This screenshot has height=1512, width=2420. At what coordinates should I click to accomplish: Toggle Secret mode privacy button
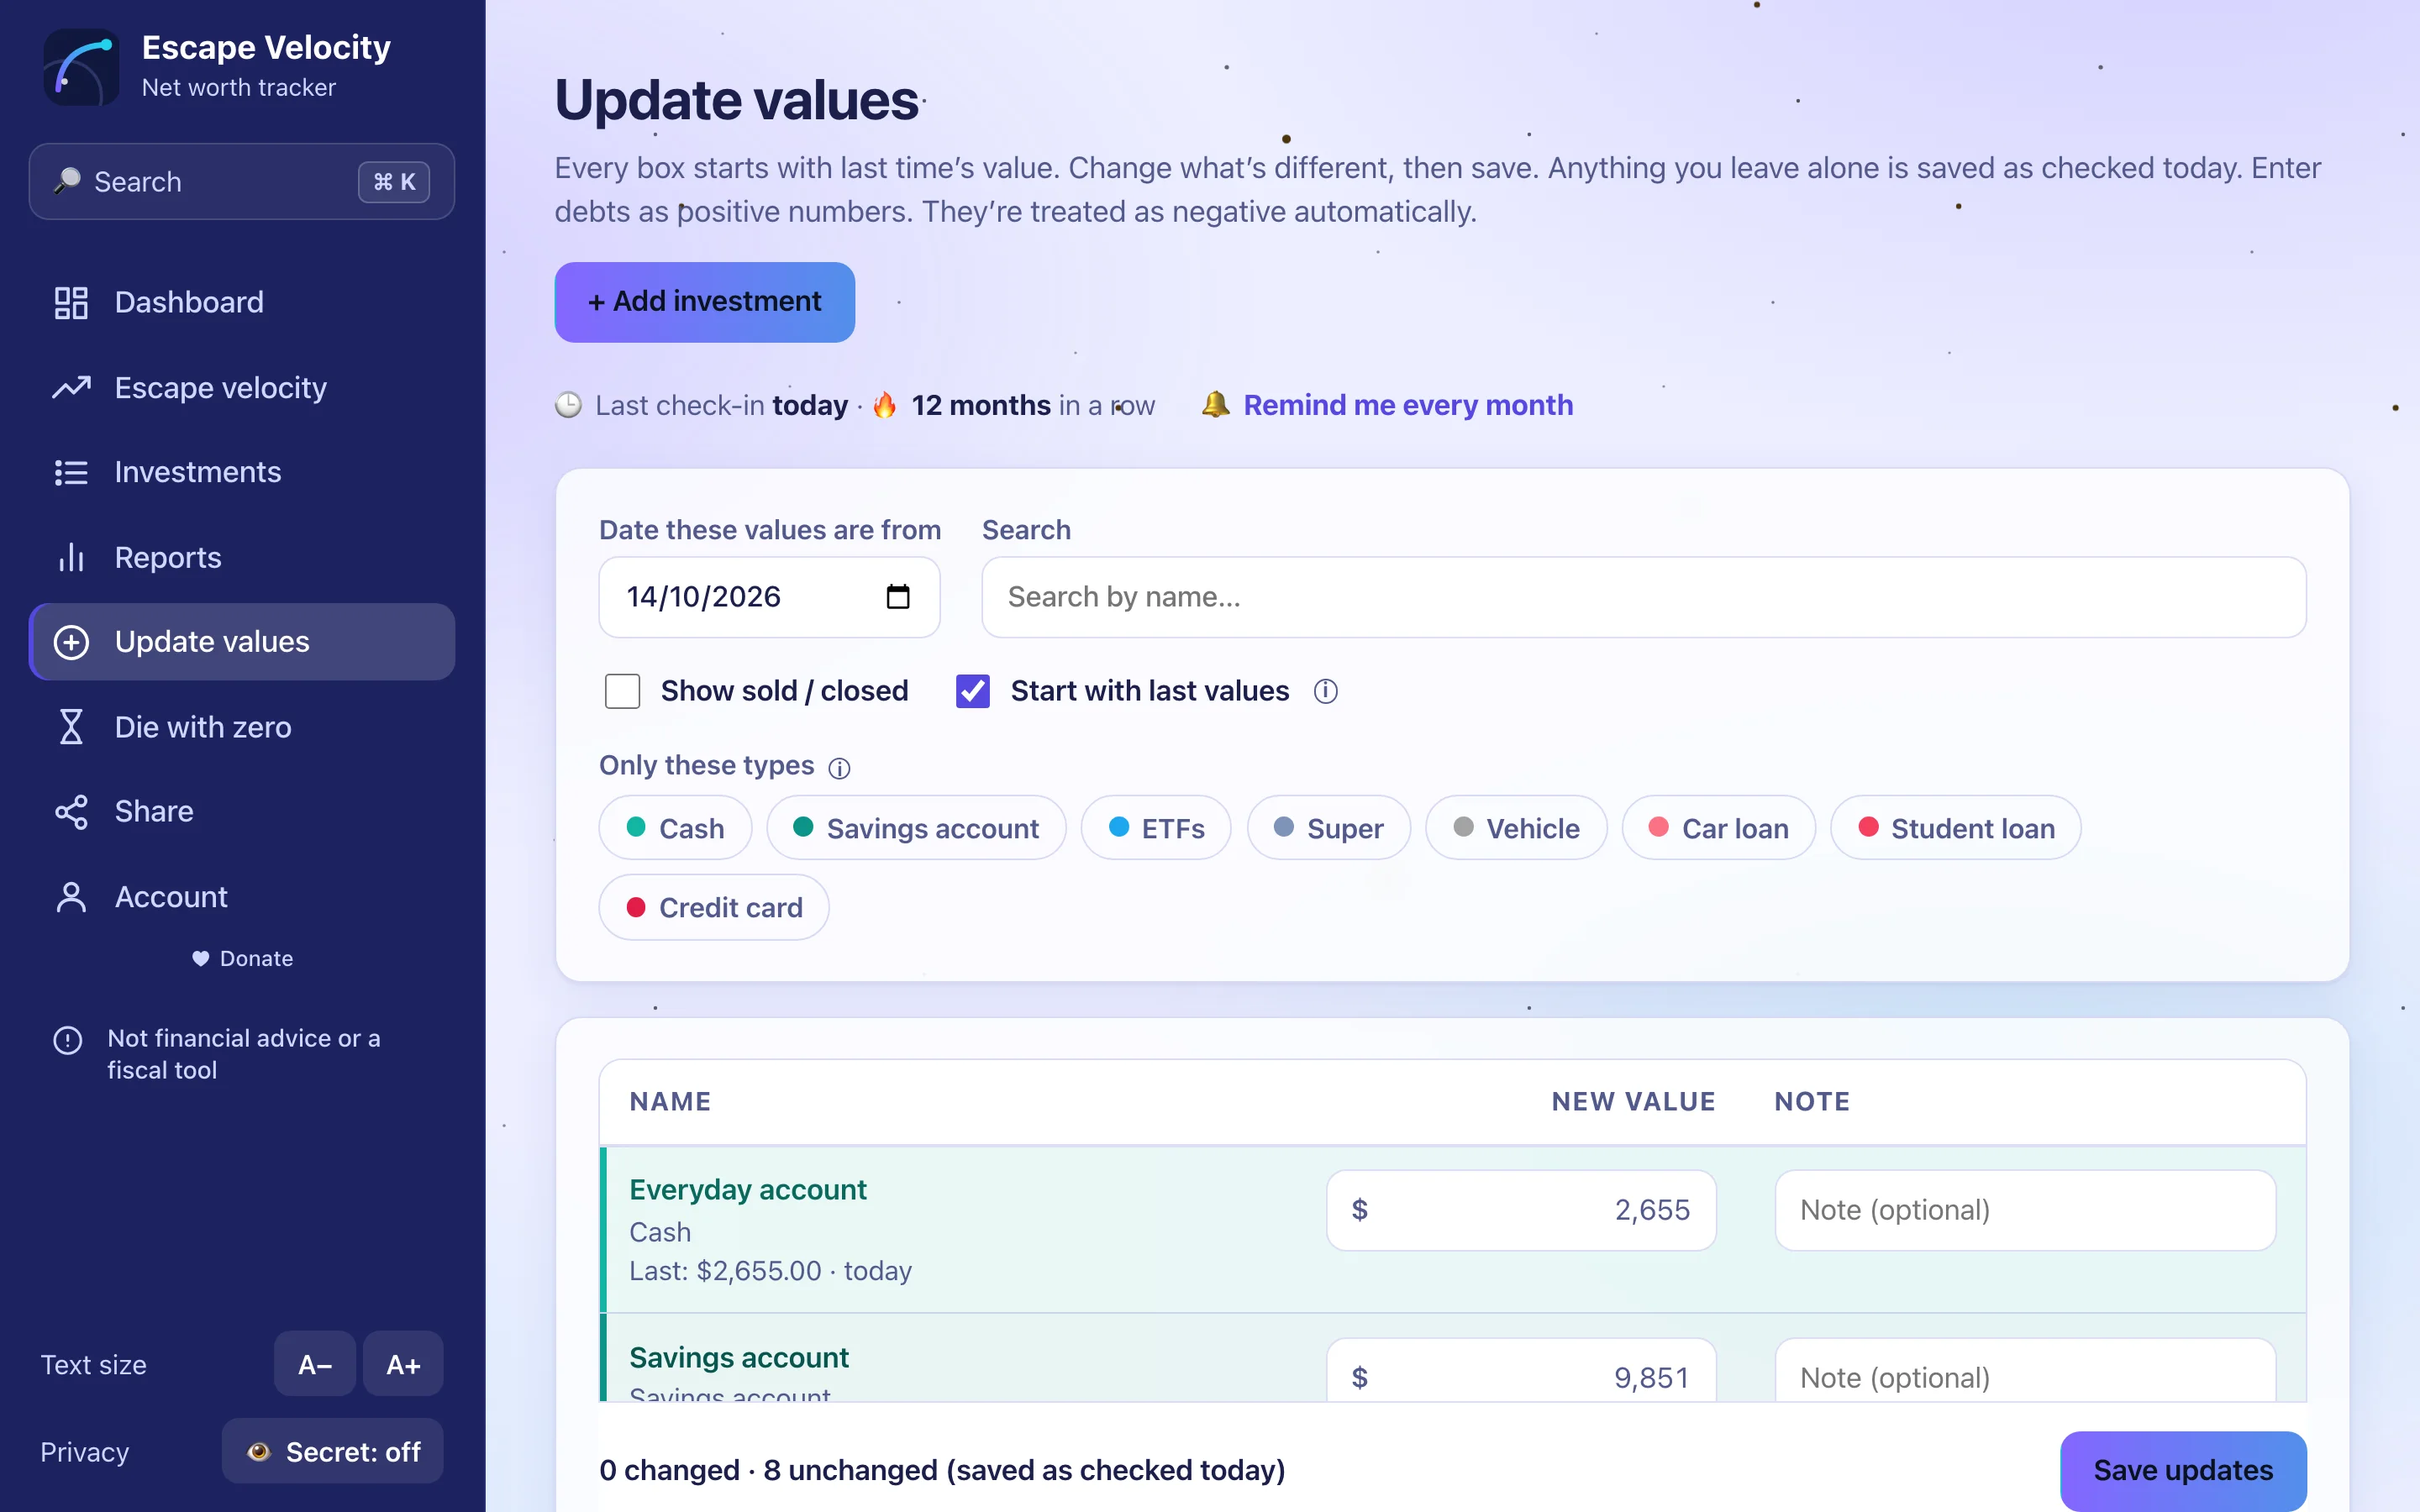[333, 1451]
